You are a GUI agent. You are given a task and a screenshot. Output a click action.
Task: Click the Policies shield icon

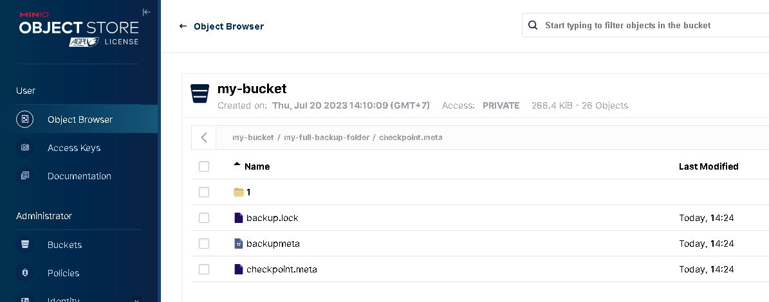[25, 272]
